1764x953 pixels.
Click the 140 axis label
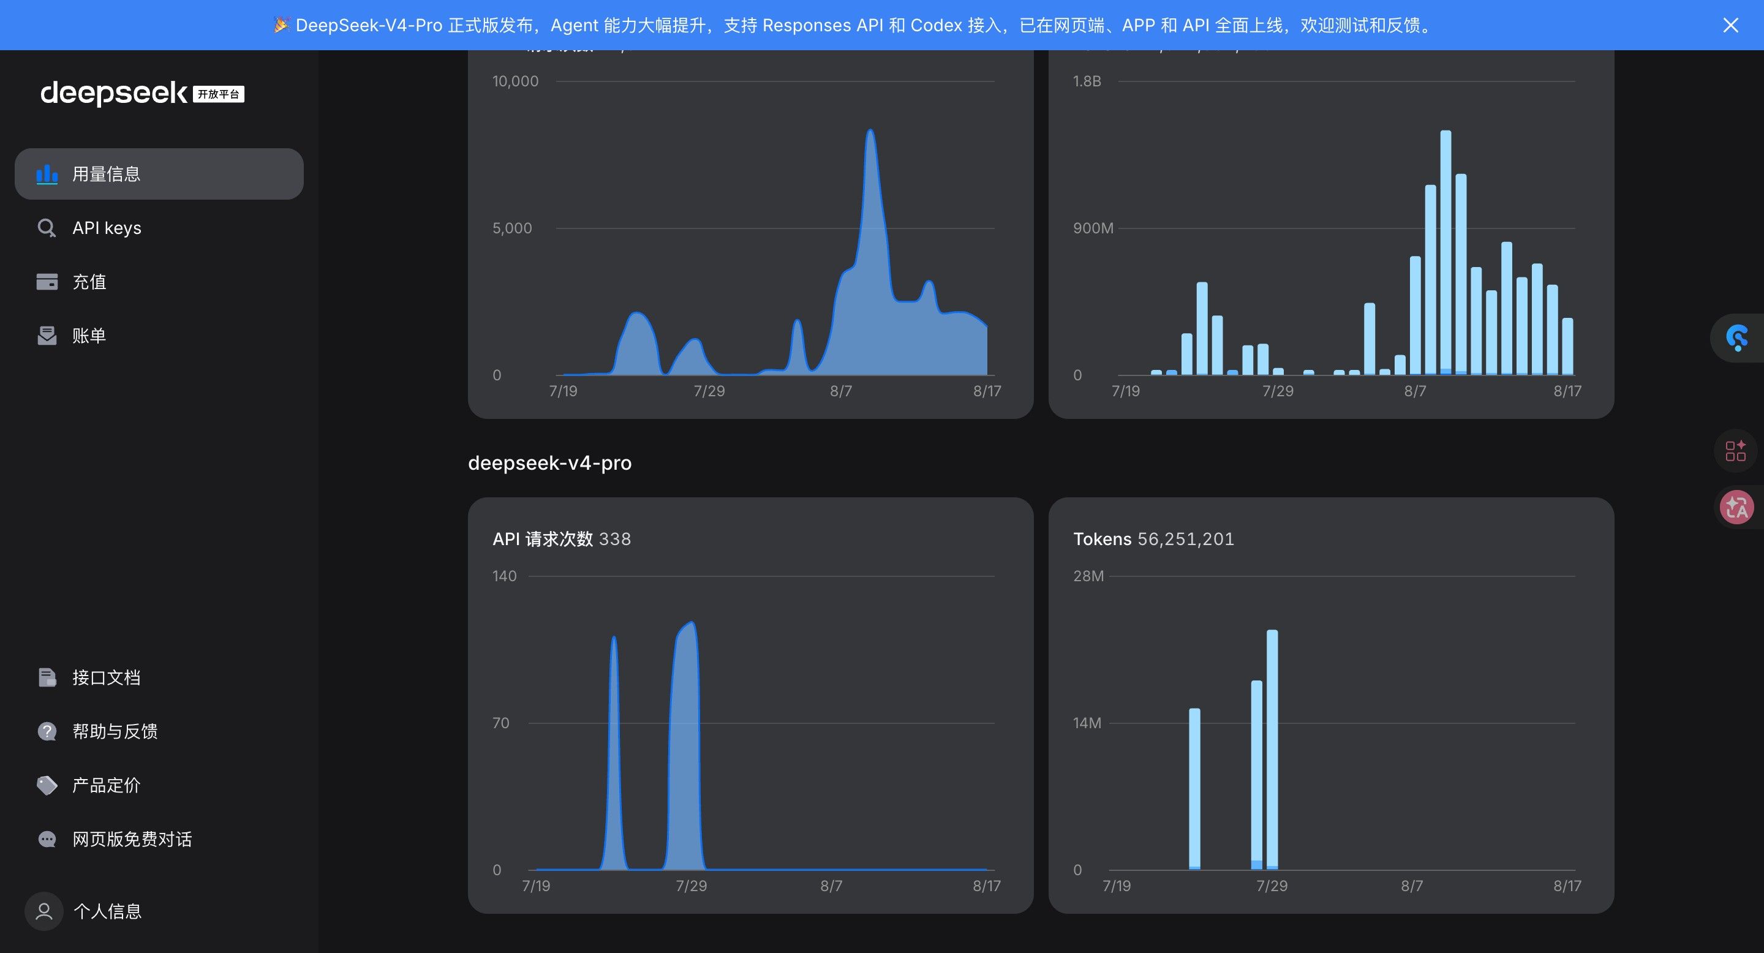505,576
